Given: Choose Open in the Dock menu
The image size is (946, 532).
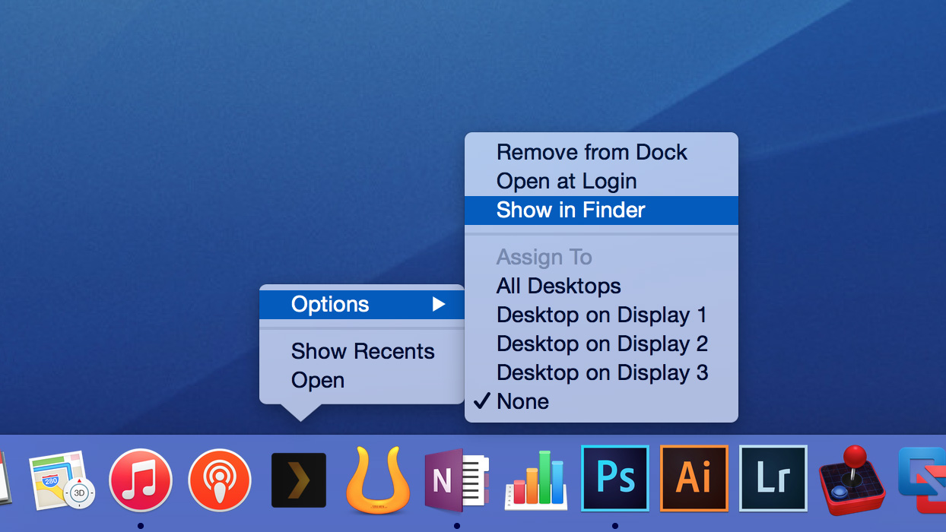Looking at the screenshot, I should 362,380.
